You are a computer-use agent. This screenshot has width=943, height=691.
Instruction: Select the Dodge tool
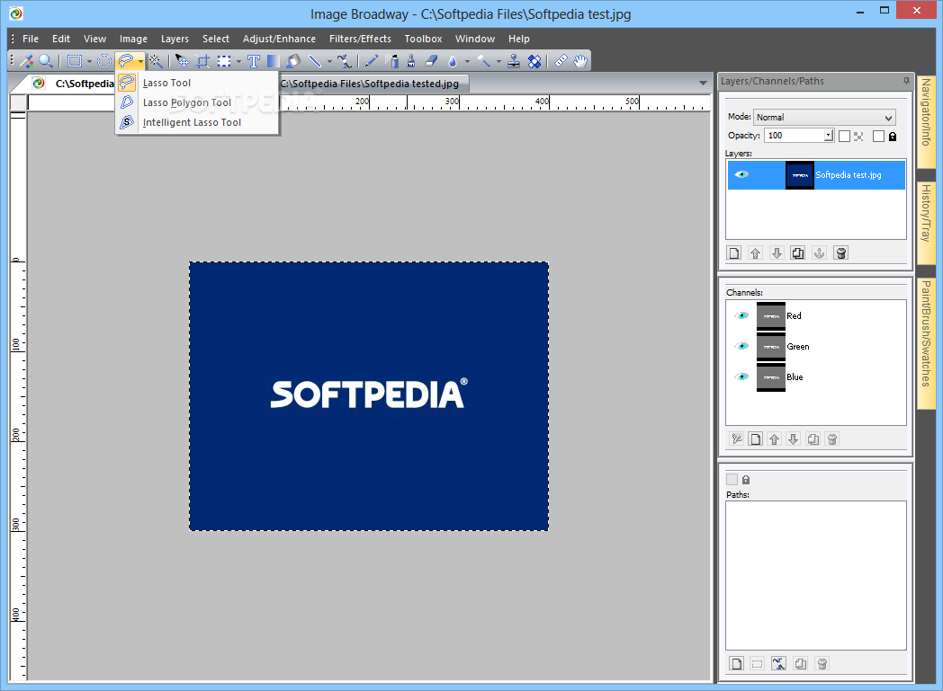[x=483, y=60]
